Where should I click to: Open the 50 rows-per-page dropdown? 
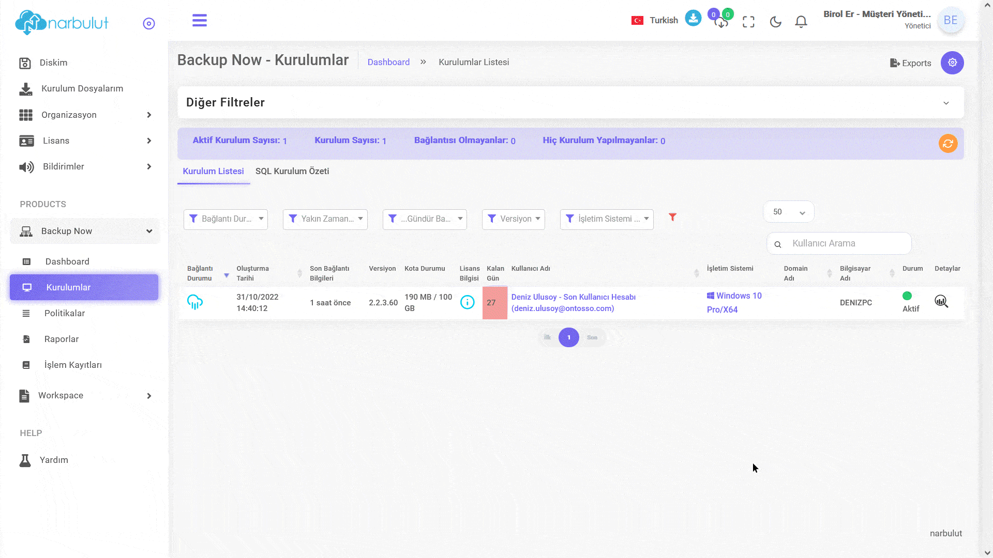click(789, 212)
